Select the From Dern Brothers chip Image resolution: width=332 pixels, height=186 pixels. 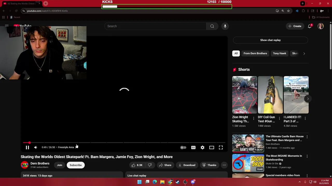coord(255,53)
